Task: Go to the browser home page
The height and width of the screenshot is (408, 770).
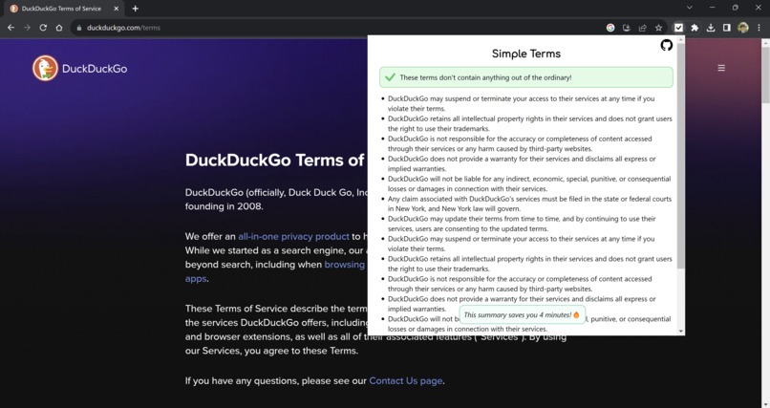Action: click(59, 28)
